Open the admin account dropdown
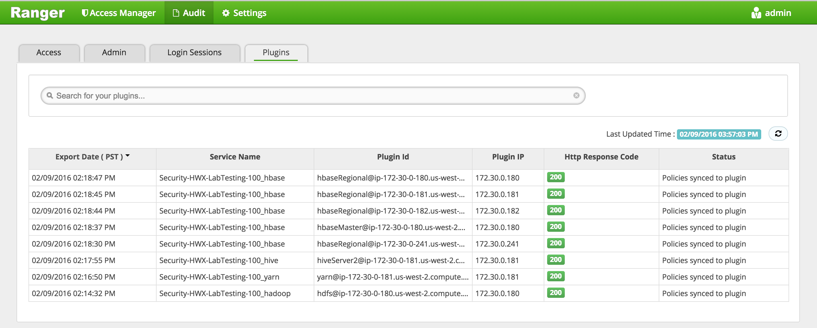The width and height of the screenshot is (817, 328). click(x=778, y=13)
